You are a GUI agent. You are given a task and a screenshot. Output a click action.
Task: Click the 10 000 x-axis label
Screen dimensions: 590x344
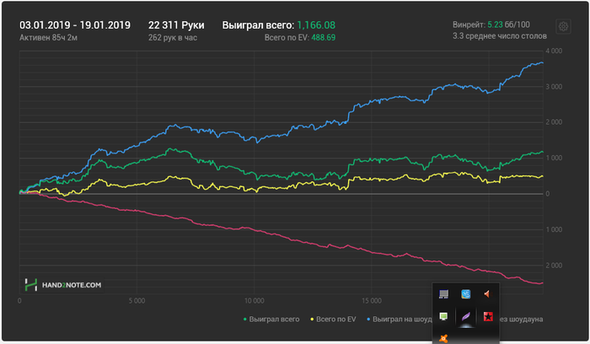coord(254,301)
